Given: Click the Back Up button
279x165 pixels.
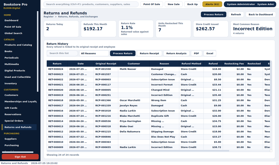Looking at the screenshot, I should 192,4.
